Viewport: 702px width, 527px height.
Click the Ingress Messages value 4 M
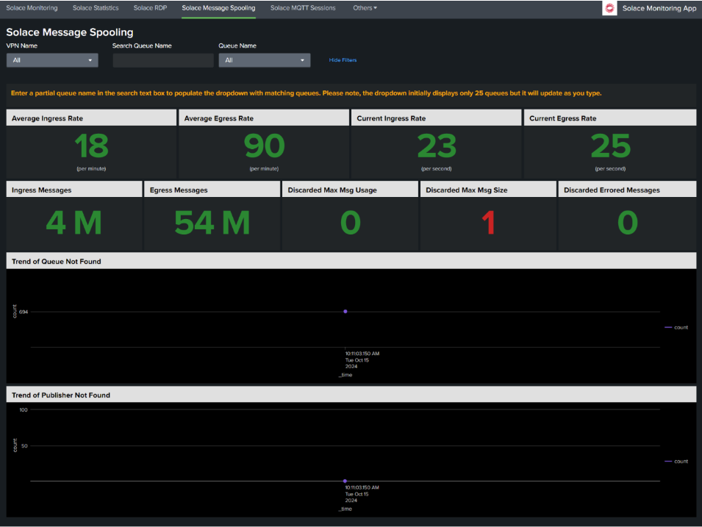(x=74, y=223)
